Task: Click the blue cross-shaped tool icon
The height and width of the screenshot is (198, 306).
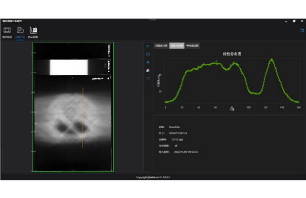Action: (x=148, y=62)
